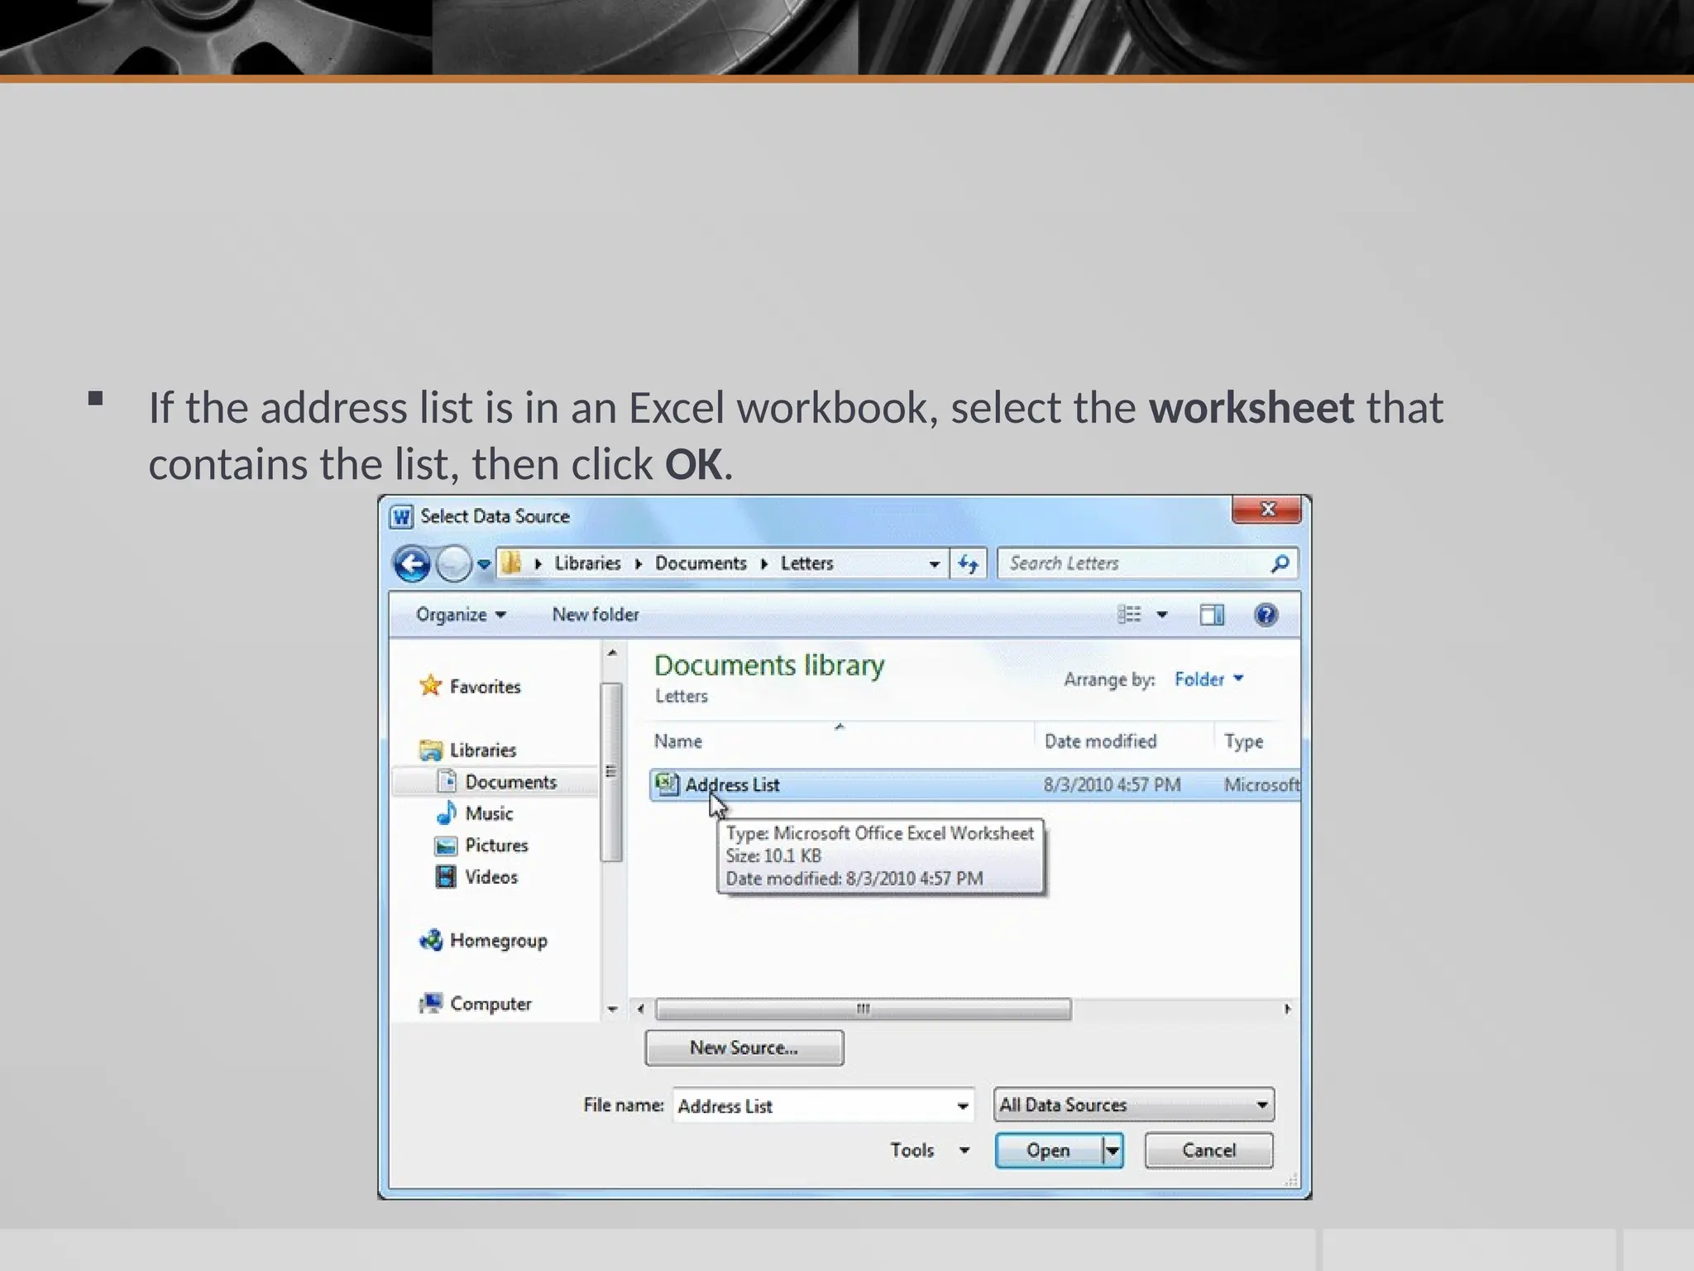Expand the Open button split arrow
Viewport: 1694px width, 1271px height.
(1113, 1150)
